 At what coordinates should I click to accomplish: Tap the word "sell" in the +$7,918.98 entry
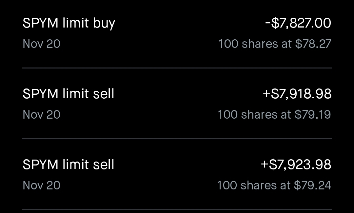[x=103, y=94]
